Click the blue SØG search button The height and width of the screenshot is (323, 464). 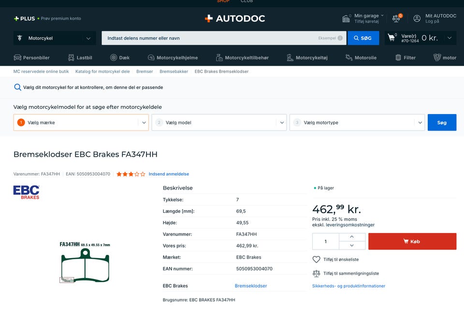pos(363,38)
